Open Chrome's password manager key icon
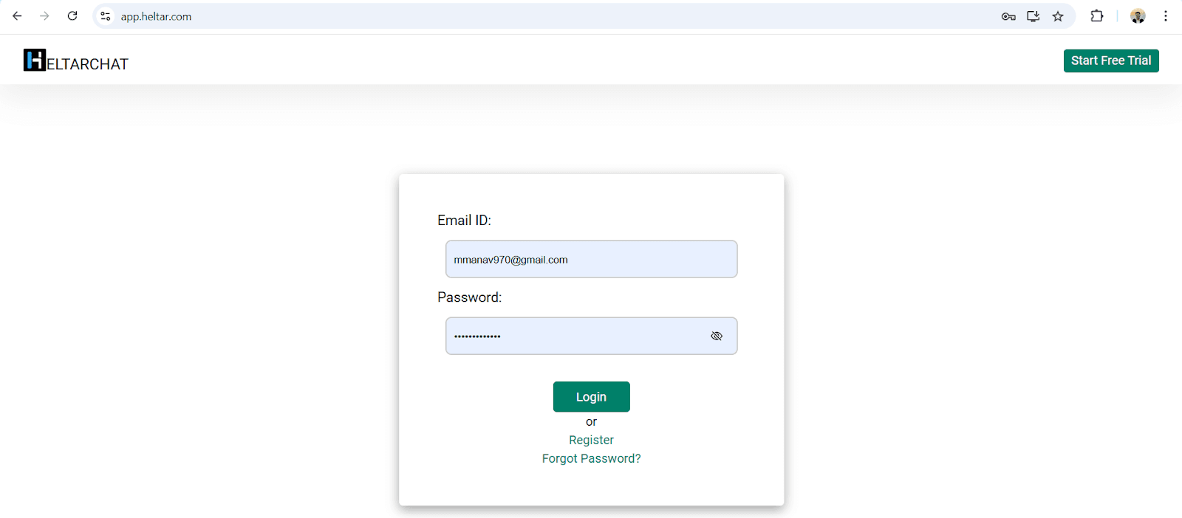 pyautogui.click(x=1009, y=15)
